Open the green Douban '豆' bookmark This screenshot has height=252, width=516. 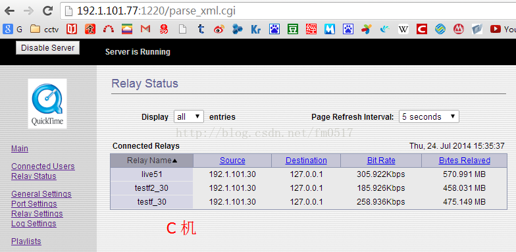pyautogui.click(x=292, y=29)
